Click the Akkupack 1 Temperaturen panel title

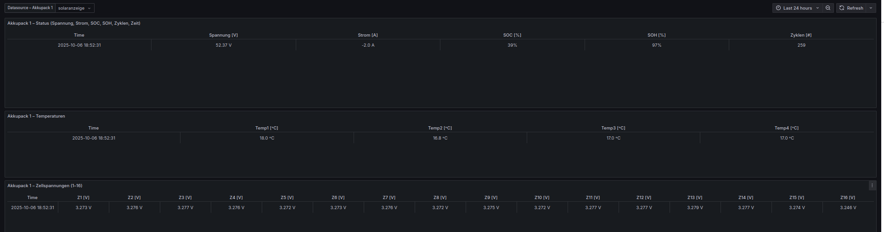(36, 116)
